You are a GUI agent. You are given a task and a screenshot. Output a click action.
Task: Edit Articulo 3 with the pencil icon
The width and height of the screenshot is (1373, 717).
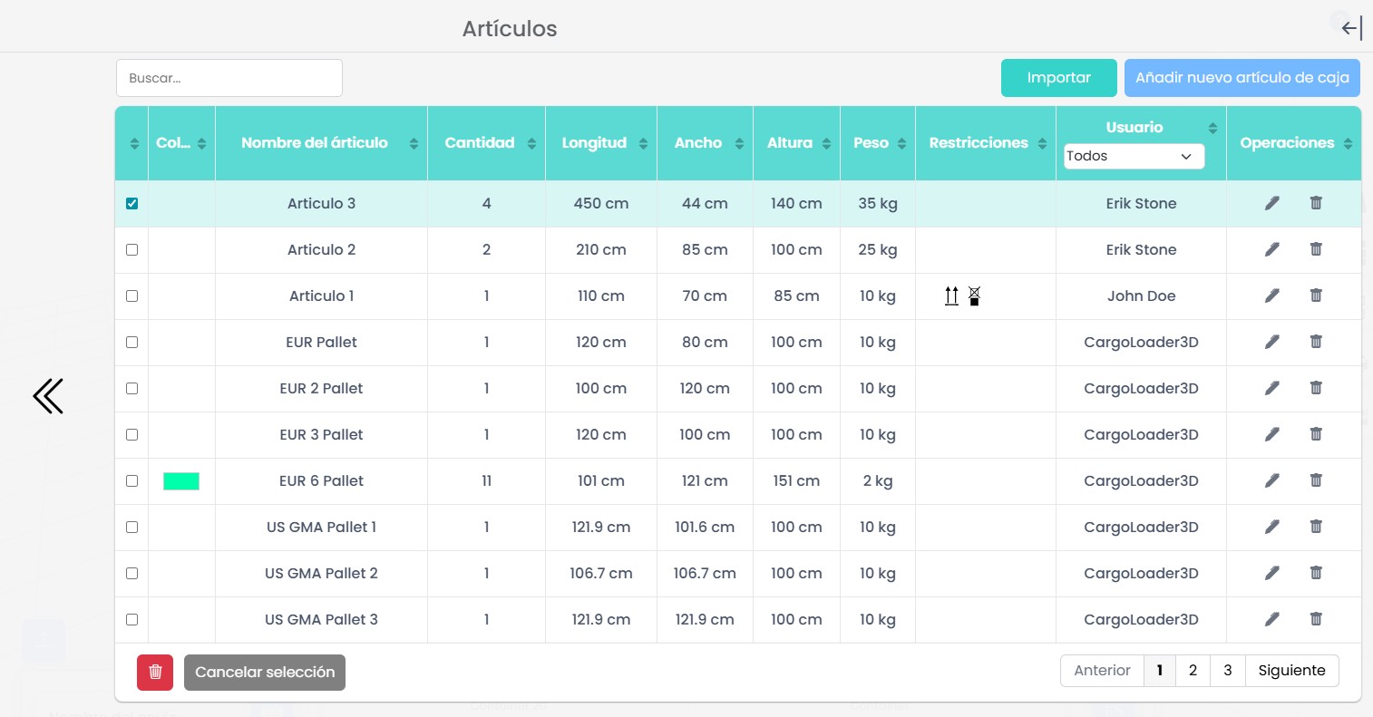point(1272,203)
